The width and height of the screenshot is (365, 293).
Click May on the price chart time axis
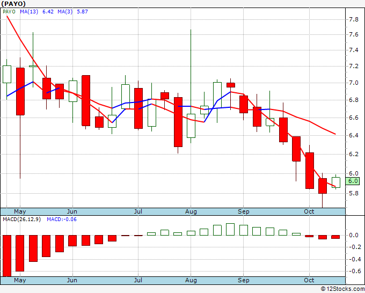tap(20, 211)
